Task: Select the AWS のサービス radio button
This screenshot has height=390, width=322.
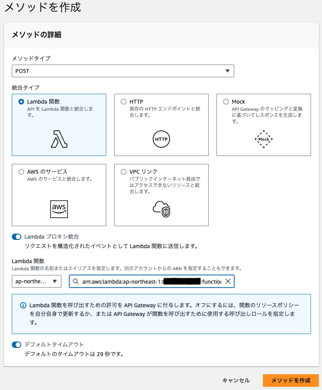Action: point(21,172)
